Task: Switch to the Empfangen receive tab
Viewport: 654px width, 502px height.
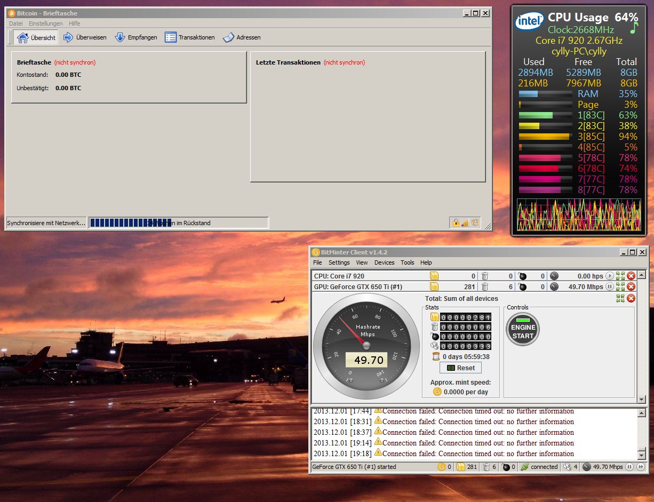Action: 136,38
